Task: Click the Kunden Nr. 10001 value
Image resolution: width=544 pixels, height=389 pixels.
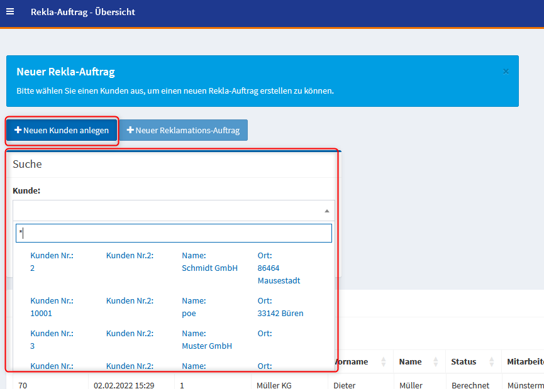Action: (x=41, y=313)
